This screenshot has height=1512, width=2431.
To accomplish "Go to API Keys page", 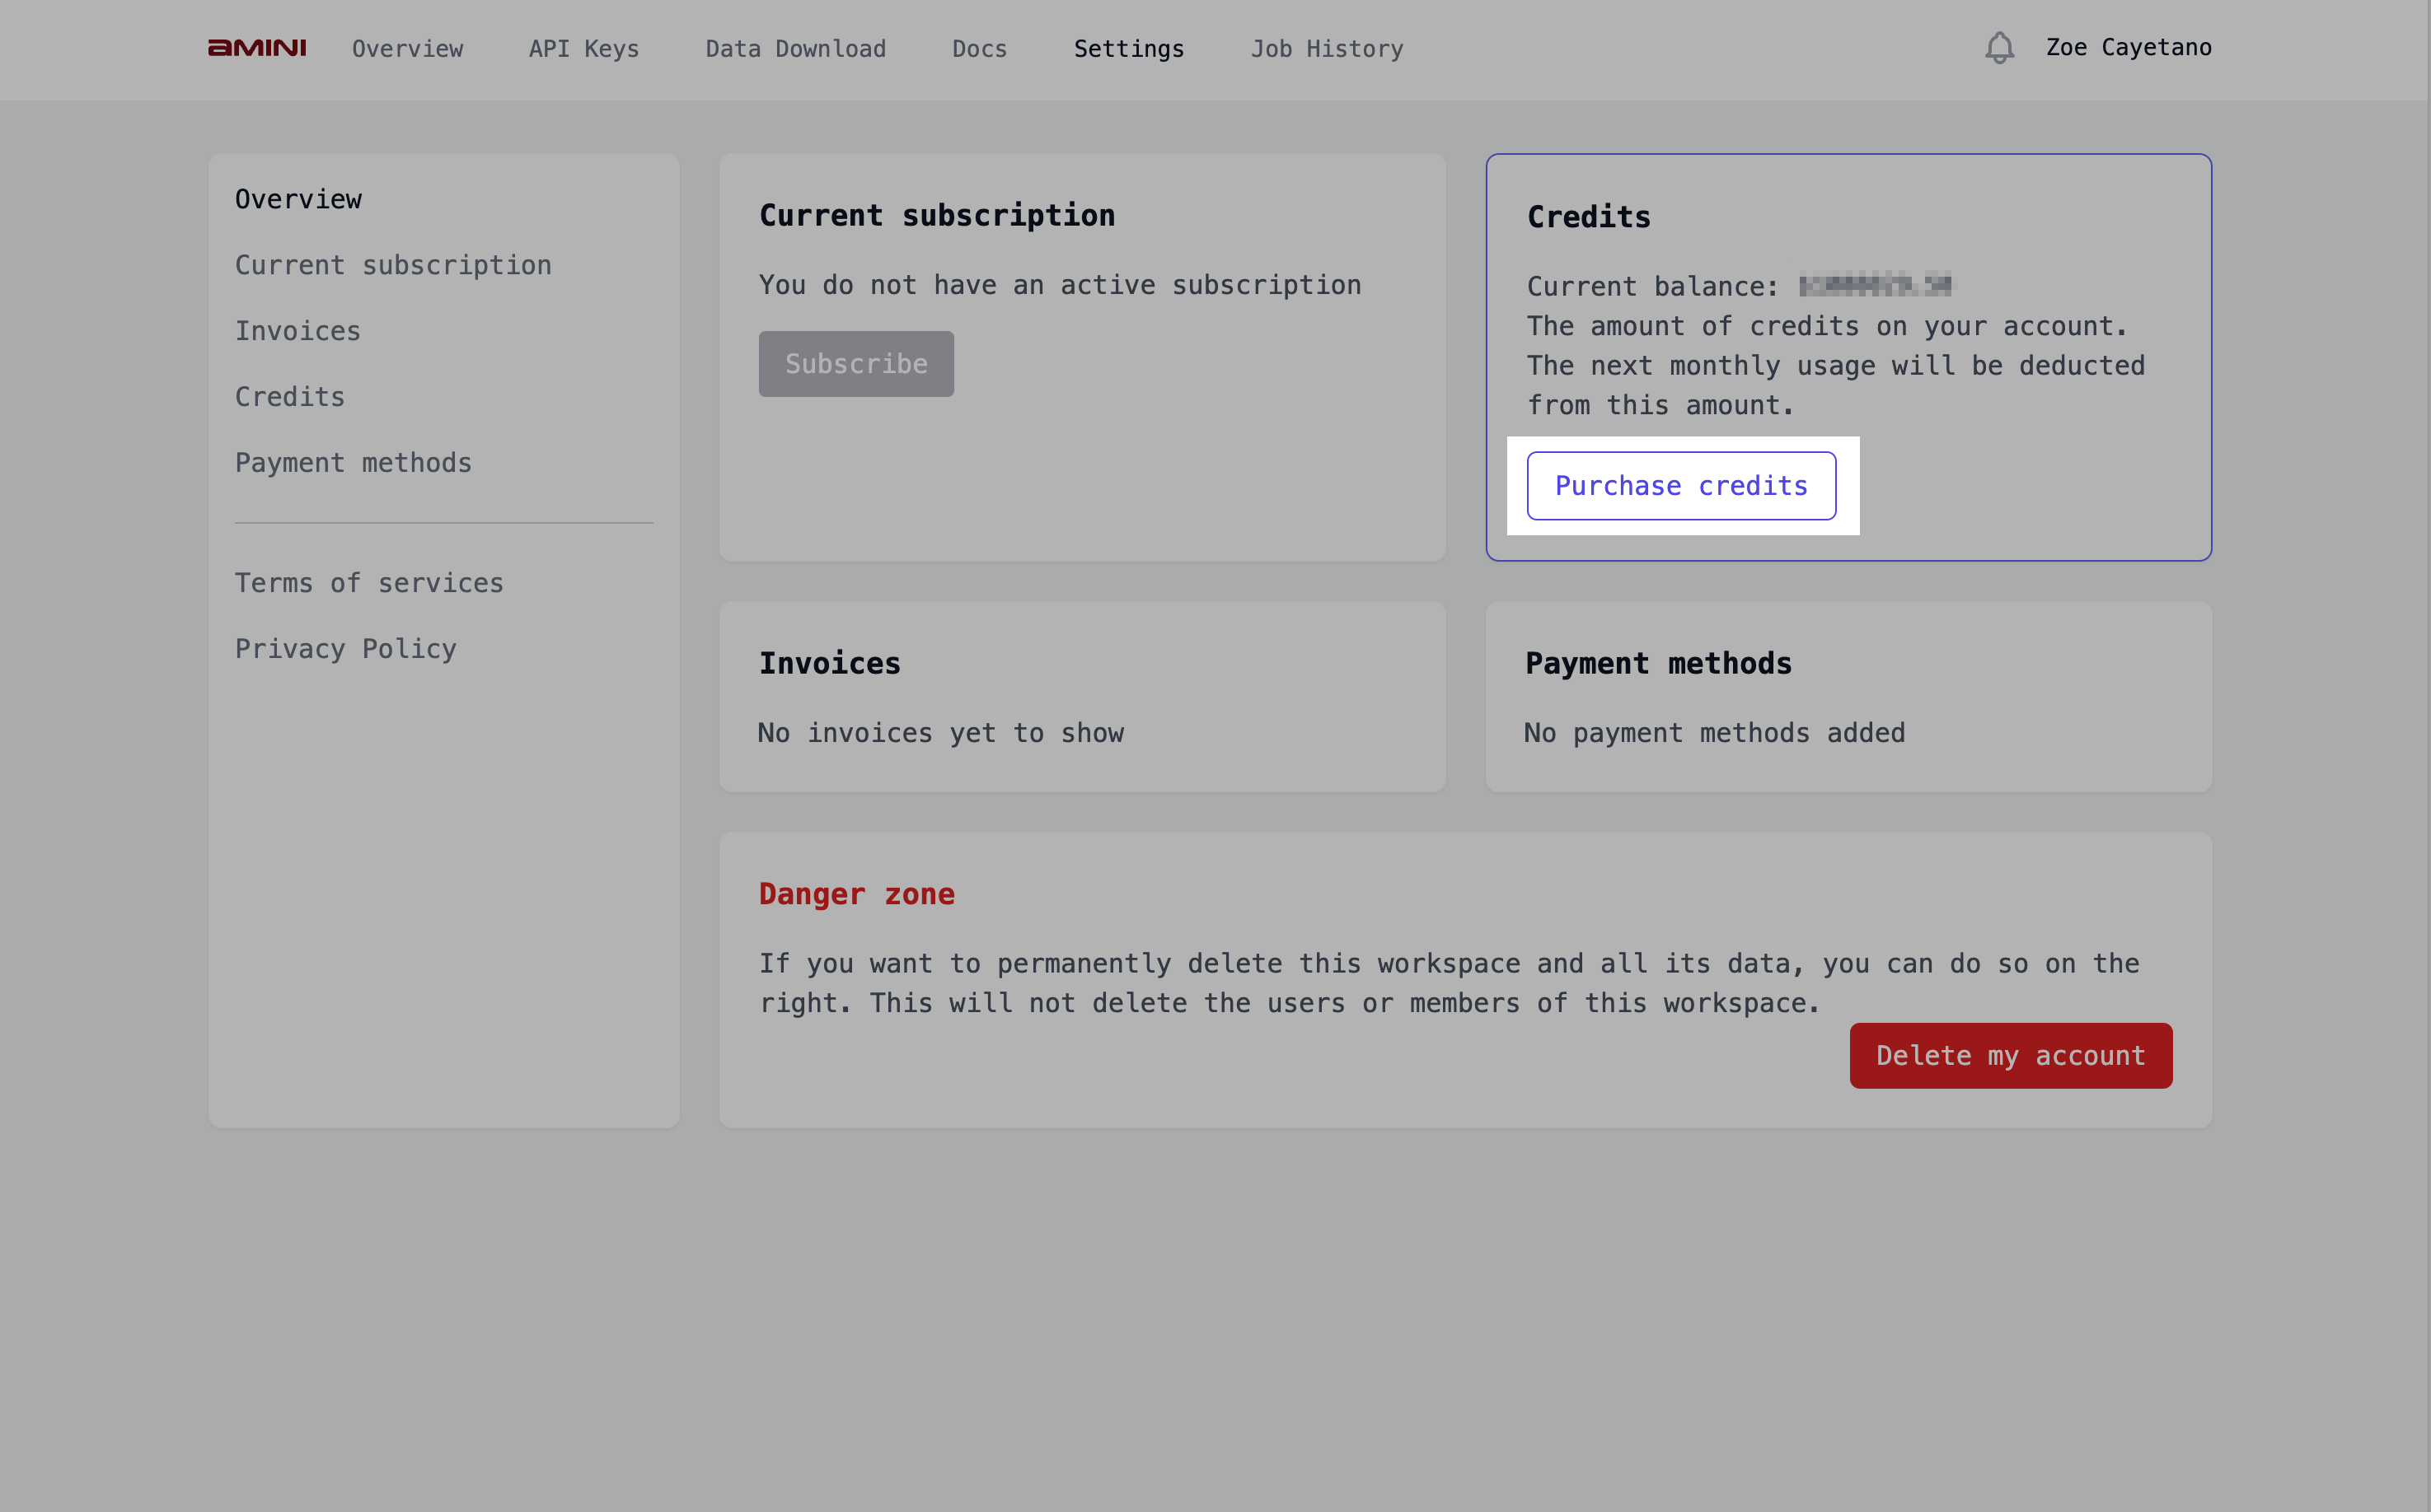I will coord(584,49).
